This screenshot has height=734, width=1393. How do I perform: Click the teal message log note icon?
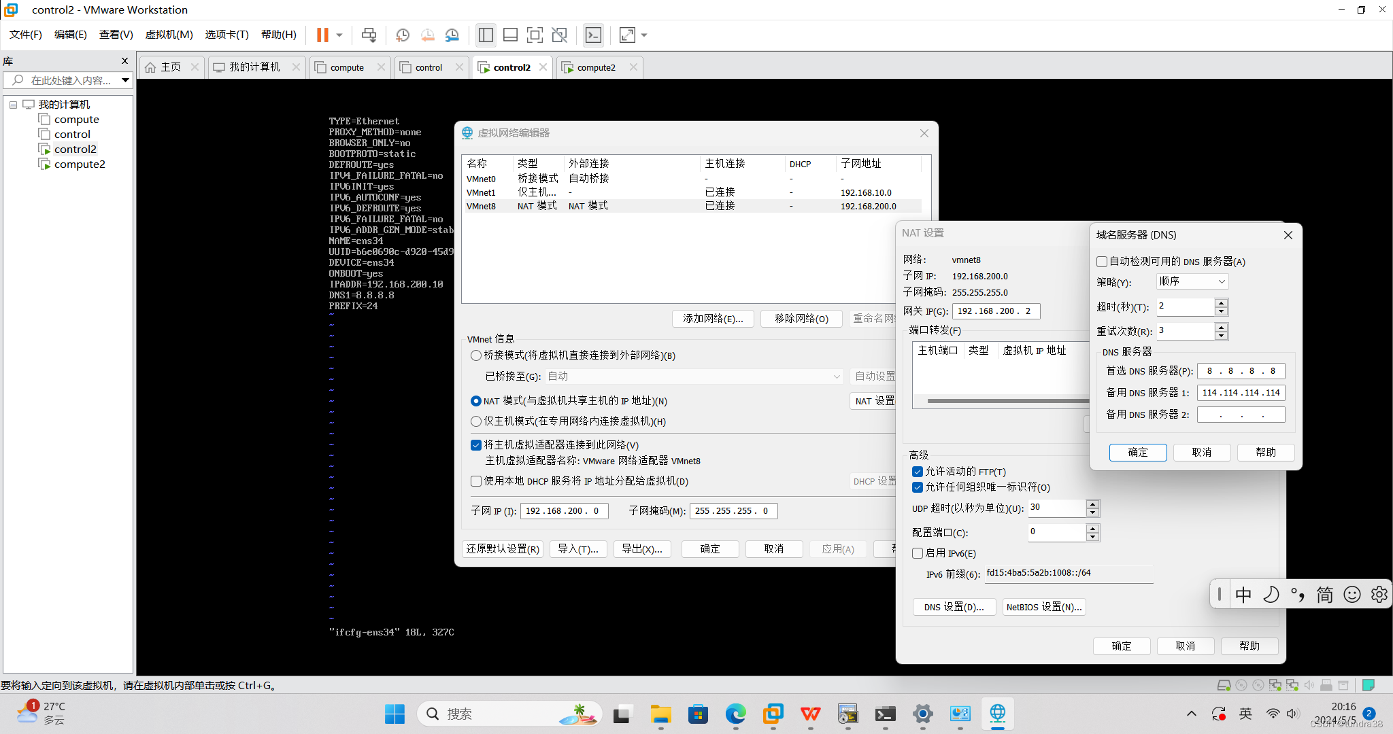1369,684
